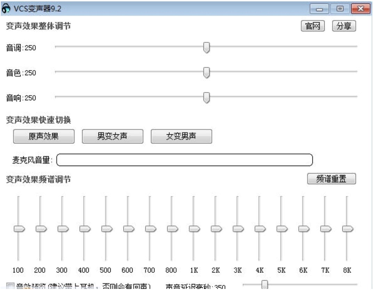Click the 400 Hz equalizer slider handle
Image resolution: width=373 pixels, height=291 pixels.
[x=85, y=229]
